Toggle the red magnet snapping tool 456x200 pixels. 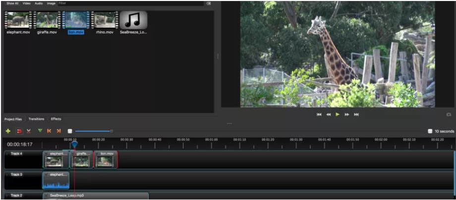point(19,132)
